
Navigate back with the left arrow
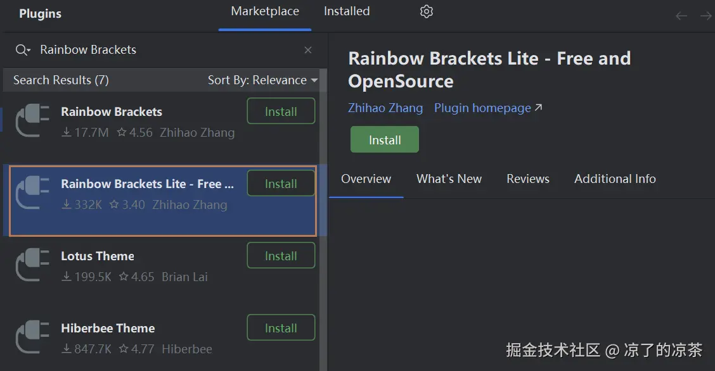click(681, 16)
